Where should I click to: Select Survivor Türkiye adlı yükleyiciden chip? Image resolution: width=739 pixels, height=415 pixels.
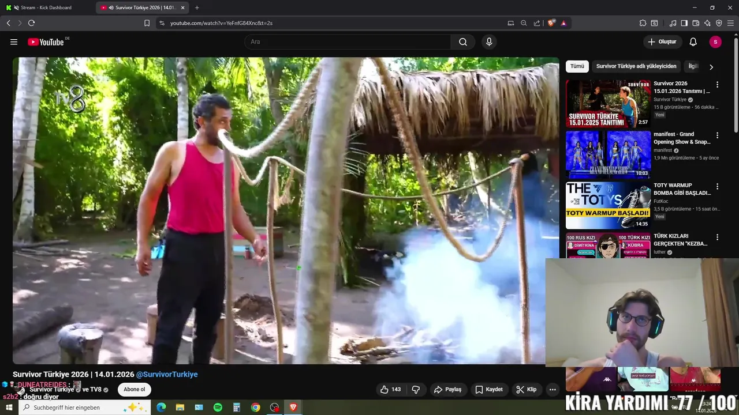[636, 66]
